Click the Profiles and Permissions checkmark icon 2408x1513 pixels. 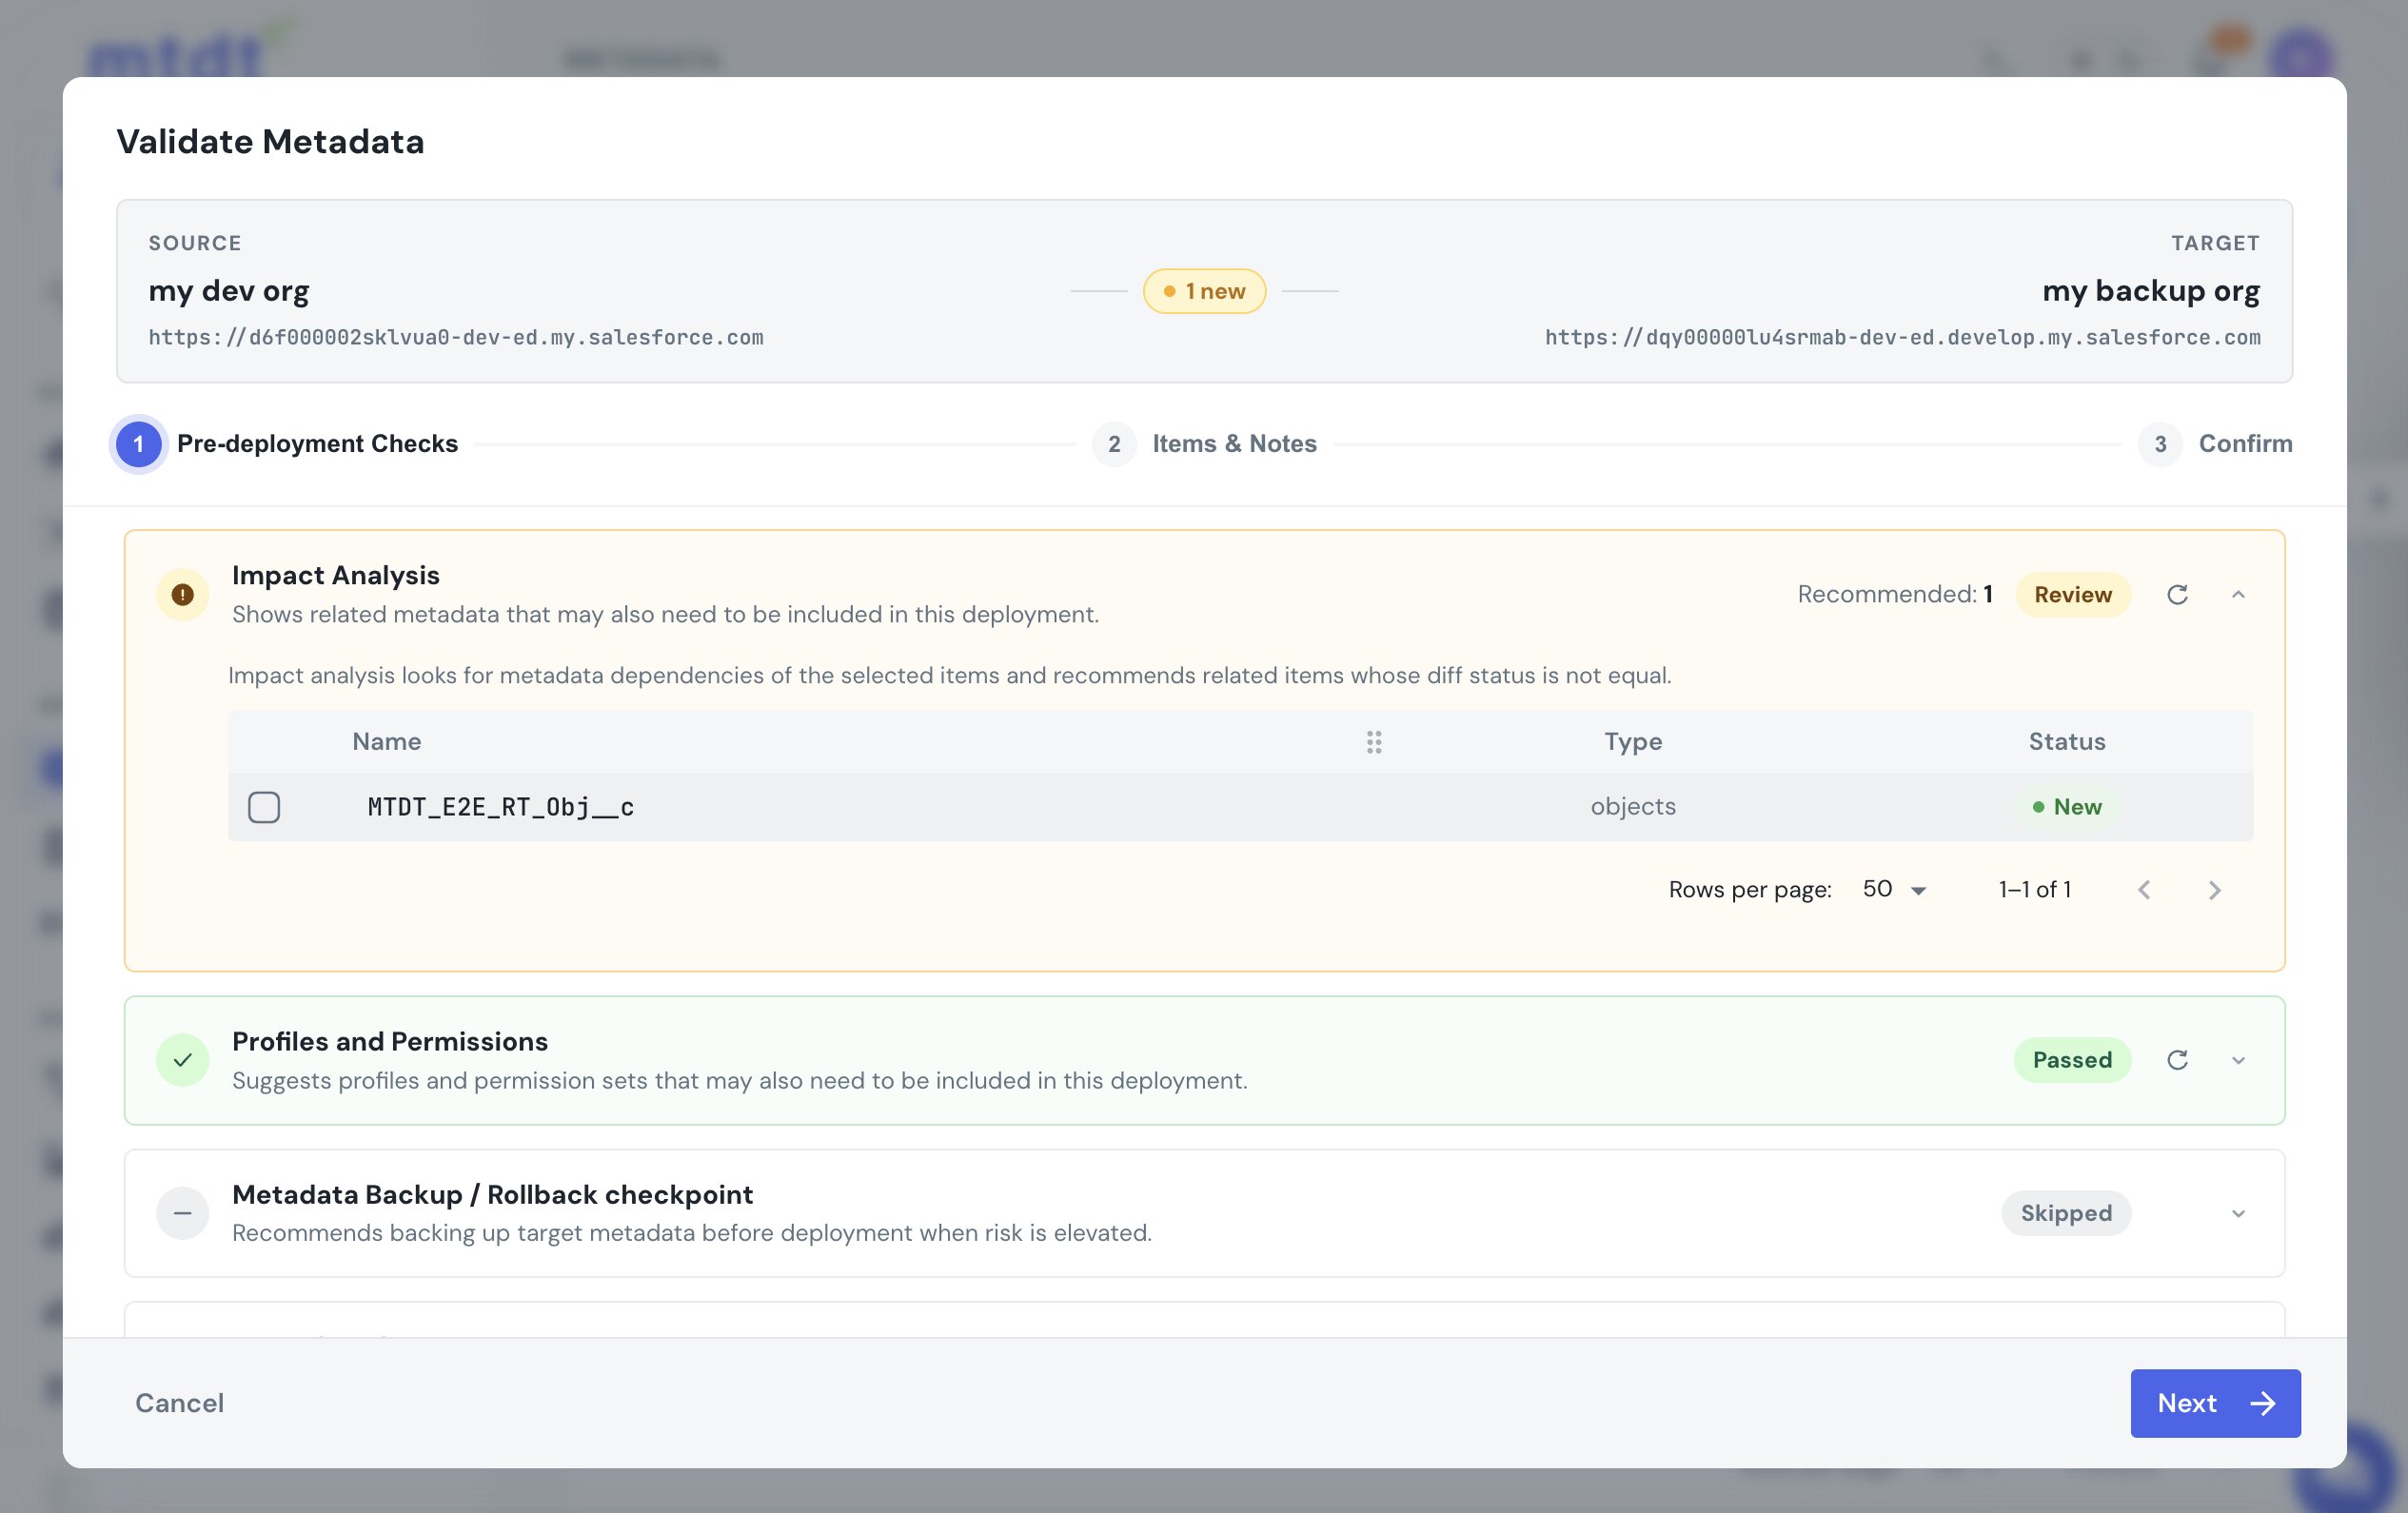tap(182, 1060)
